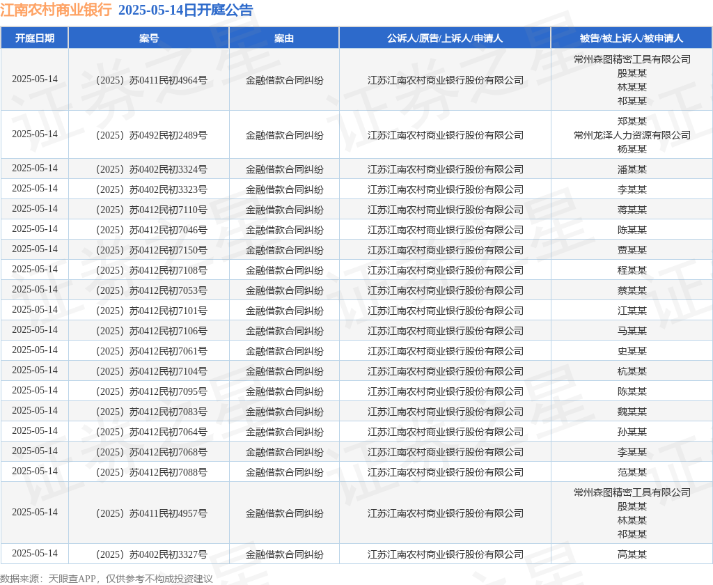Click defendant 蒋某某
713x585 pixels.
pyautogui.click(x=632, y=210)
